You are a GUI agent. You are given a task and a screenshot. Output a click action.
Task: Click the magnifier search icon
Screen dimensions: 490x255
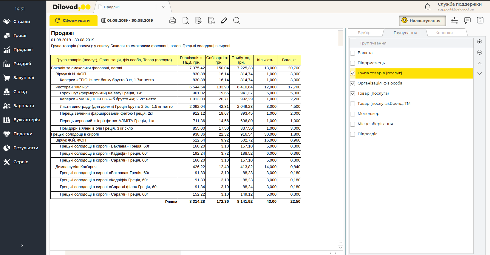point(237,21)
